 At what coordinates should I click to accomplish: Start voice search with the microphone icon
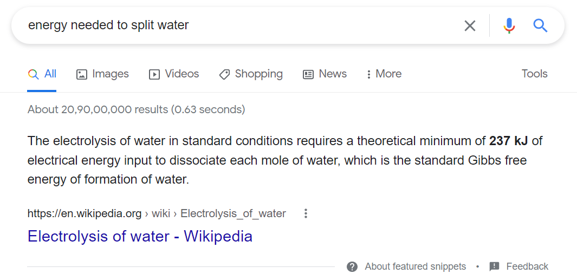tap(509, 25)
